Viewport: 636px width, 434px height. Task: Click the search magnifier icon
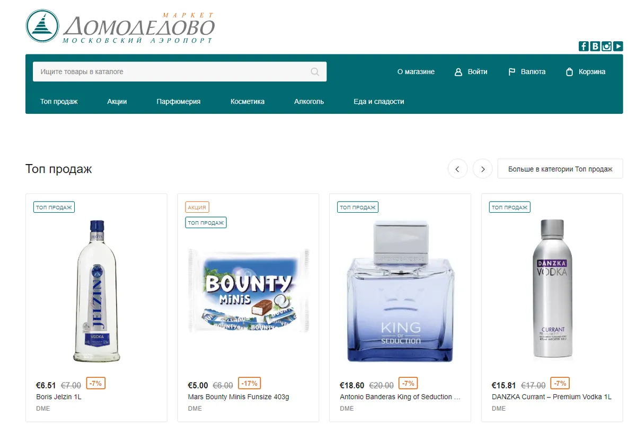point(315,72)
